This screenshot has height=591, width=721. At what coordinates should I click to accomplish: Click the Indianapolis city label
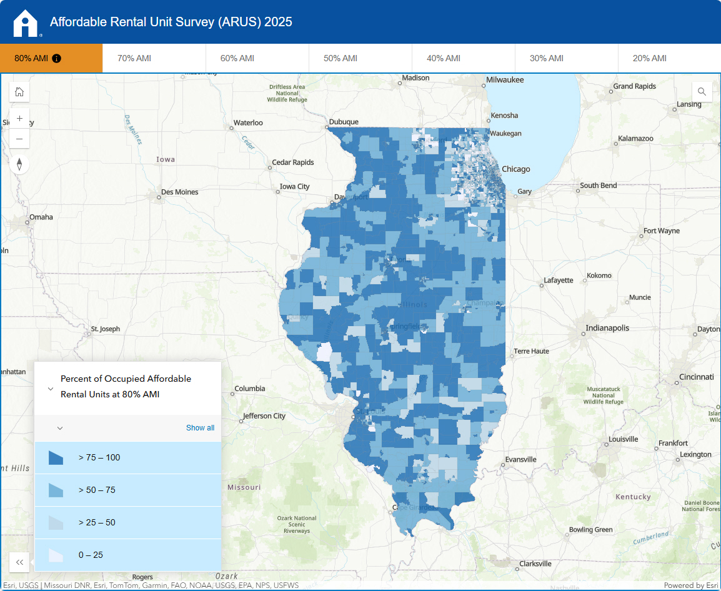point(607,328)
